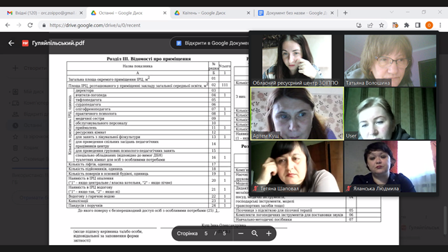Image resolution: width=448 pixels, height=252 pixels.
Task: Open a new browser tab
Action: (345, 13)
